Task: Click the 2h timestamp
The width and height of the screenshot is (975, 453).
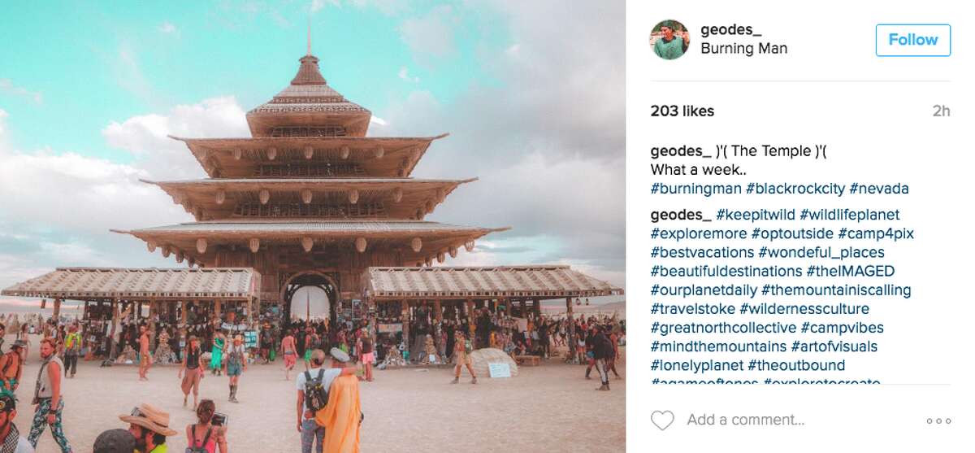Action: pos(941,111)
